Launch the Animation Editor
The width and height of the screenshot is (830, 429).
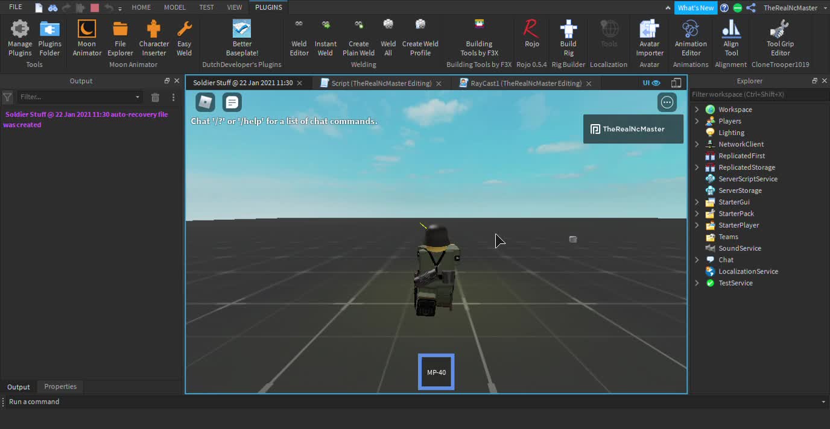pos(691,39)
